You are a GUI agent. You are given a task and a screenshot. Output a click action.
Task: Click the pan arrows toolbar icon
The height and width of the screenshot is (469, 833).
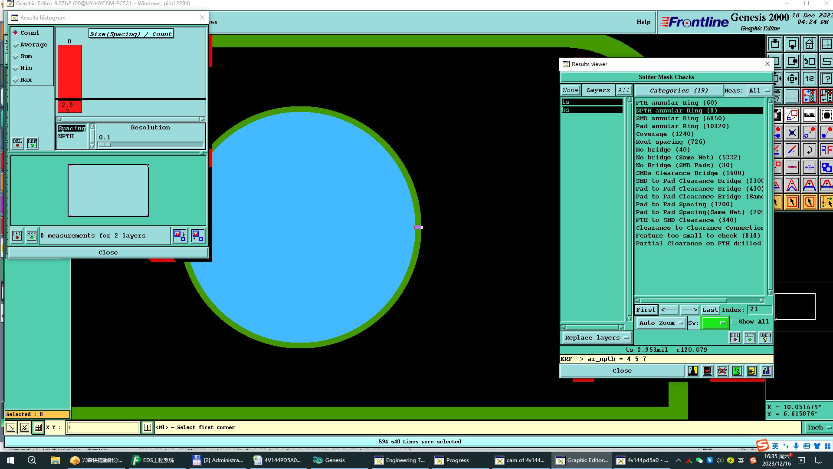[x=792, y=79]
